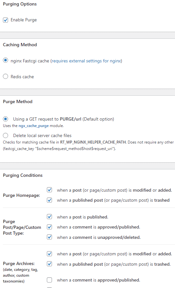Screen dimensions: 175x288
Task: Toggle purge post when comment is approved/published
Action: pyautogui.click(x=49, y=227)
